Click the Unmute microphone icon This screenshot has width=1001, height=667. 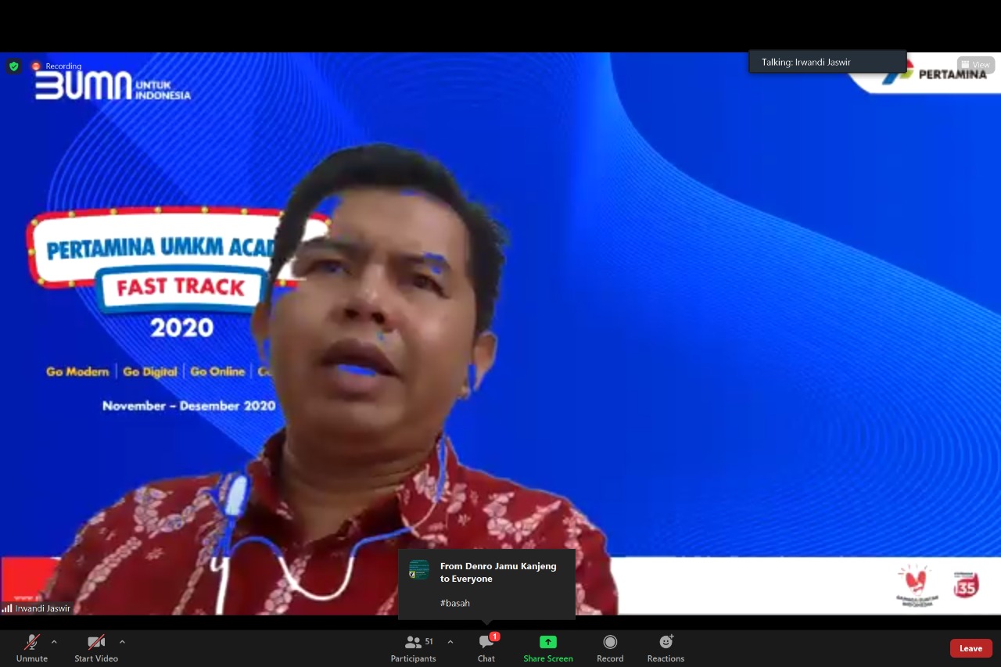31,643
